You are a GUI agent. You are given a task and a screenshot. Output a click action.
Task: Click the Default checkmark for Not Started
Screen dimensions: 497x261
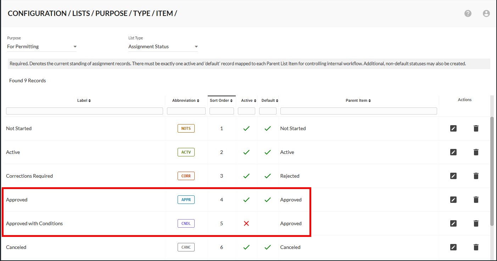268,128
